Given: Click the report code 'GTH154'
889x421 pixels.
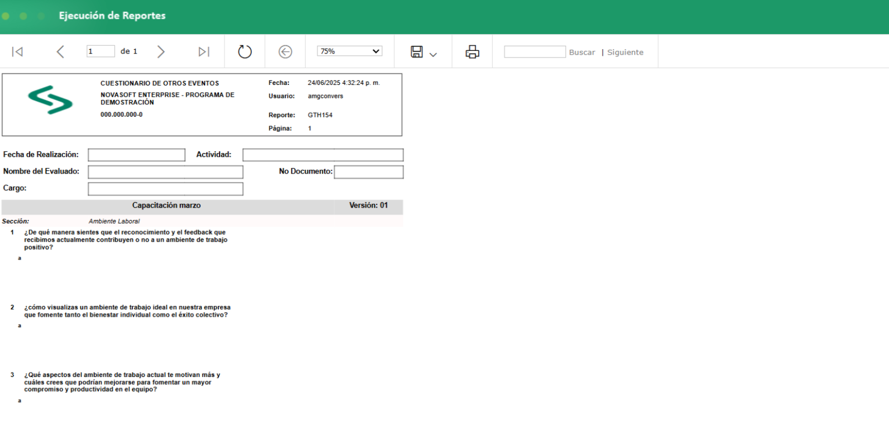Looking at the screenshot, I should [320, 115].
